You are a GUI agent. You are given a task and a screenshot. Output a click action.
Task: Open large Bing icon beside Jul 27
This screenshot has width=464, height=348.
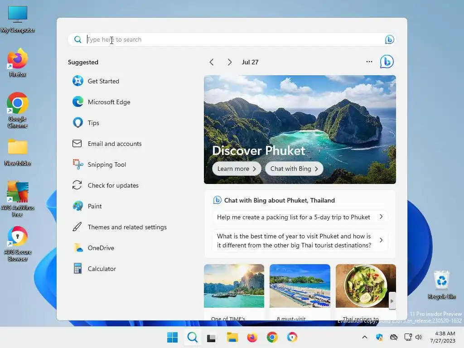coord(387,62)
